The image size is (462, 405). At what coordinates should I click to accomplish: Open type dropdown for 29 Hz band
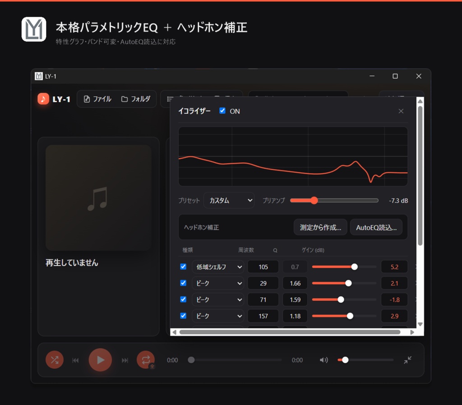pos(218,283)
